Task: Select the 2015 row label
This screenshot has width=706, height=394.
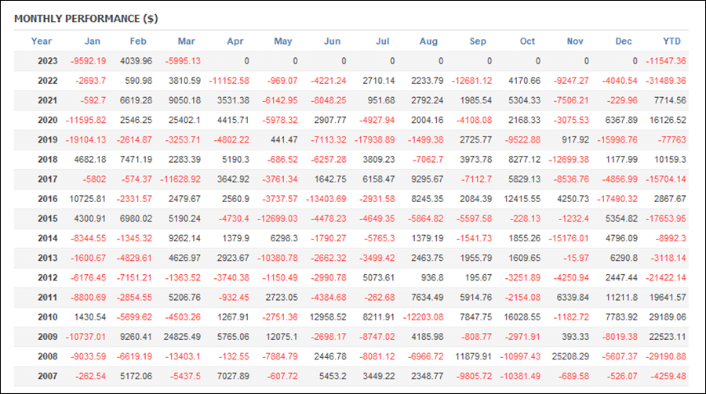Action: 47,219
